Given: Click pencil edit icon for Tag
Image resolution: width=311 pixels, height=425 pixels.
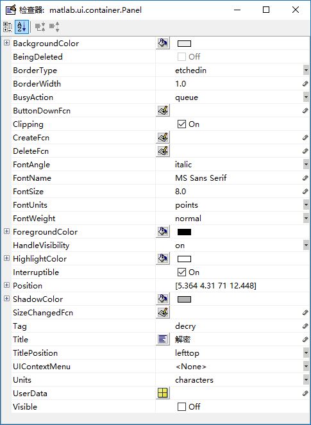Looking at the screenshot, I should click(305, 326).
